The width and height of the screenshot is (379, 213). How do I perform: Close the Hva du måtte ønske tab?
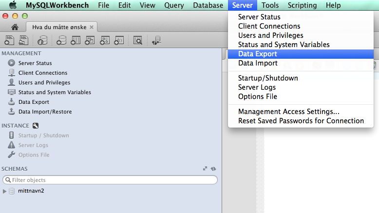coord(92,27)
